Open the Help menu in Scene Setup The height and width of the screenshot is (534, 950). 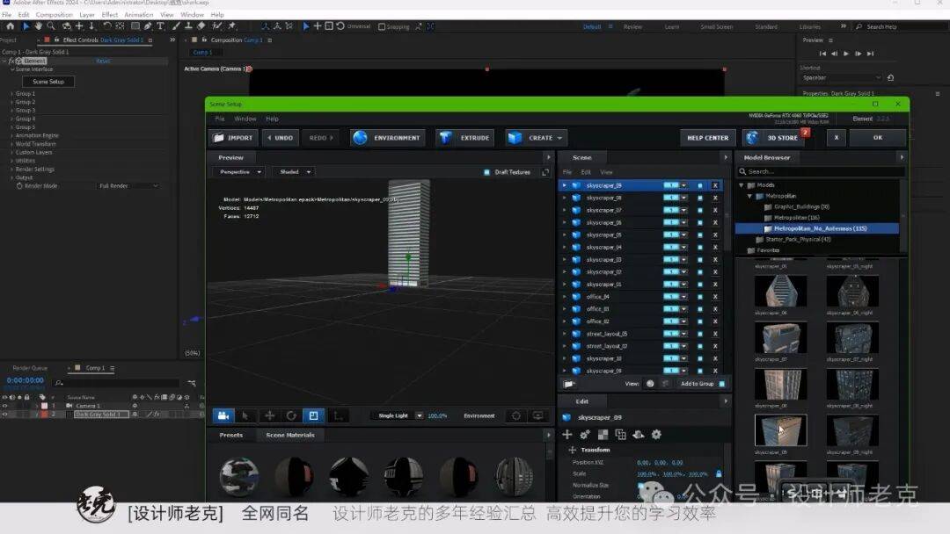(x=272, y=119)
